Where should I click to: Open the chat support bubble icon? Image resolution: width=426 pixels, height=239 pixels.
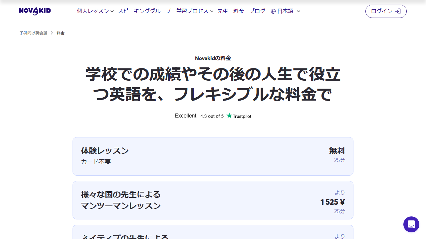pos(411,224)
